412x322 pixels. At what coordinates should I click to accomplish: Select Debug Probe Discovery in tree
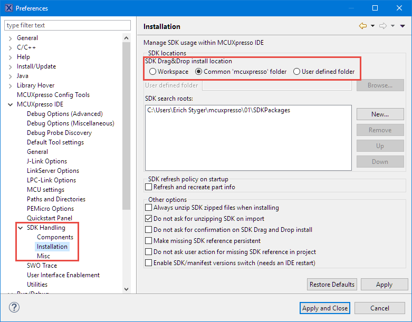coord(59,133)
